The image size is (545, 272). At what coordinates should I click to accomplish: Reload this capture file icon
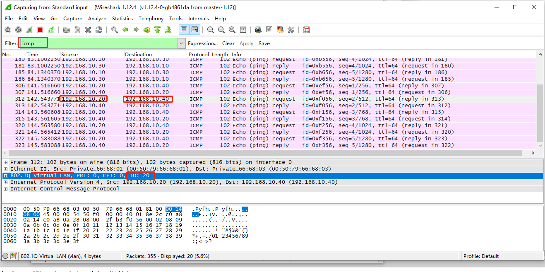pos(98,30)
